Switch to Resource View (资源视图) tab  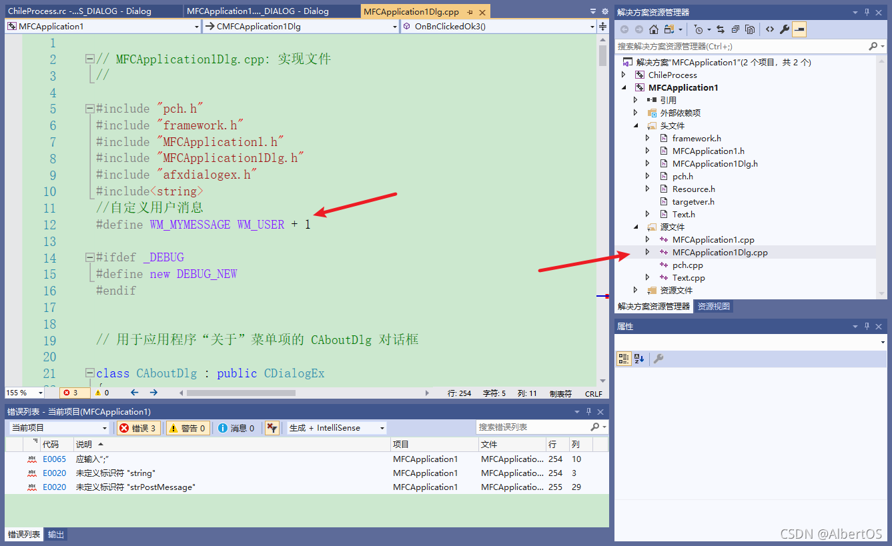pyautogui.click(x=713, y=307)
